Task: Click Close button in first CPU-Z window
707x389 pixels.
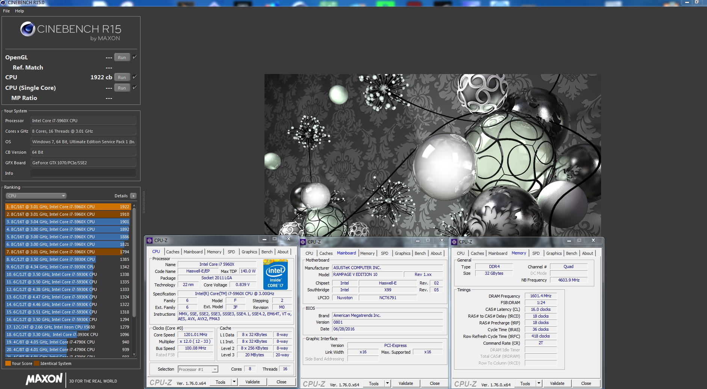Action: coord(281,382)
